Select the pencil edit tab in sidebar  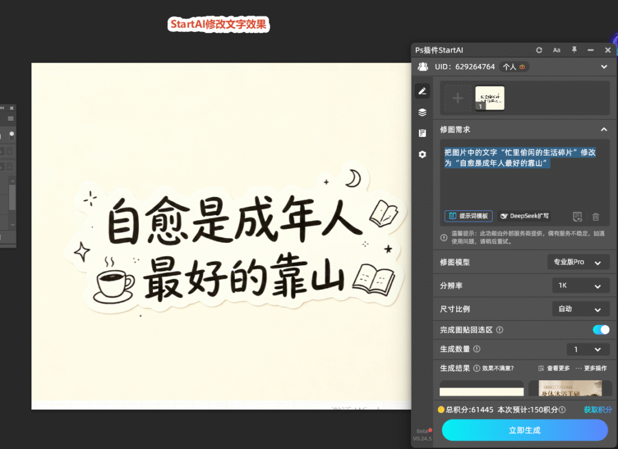tap(422, 91)
